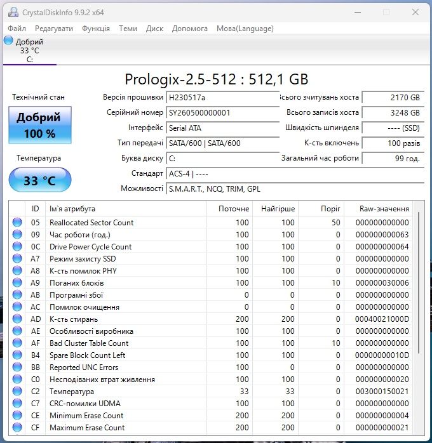Click the Добрий 100 % health status button
Image resolution: width=432 pixels, height=443 pixels.
[40, 125]
